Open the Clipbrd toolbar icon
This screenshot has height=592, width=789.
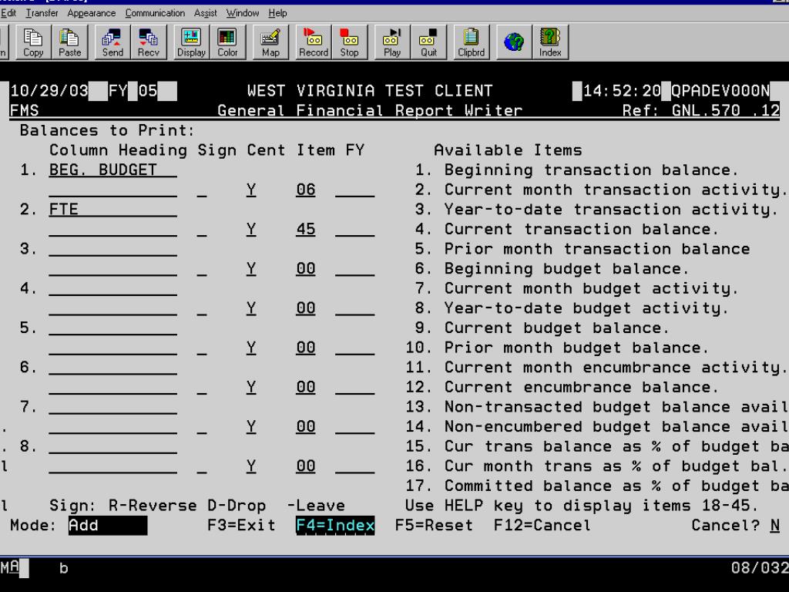[x=470, y=43]
